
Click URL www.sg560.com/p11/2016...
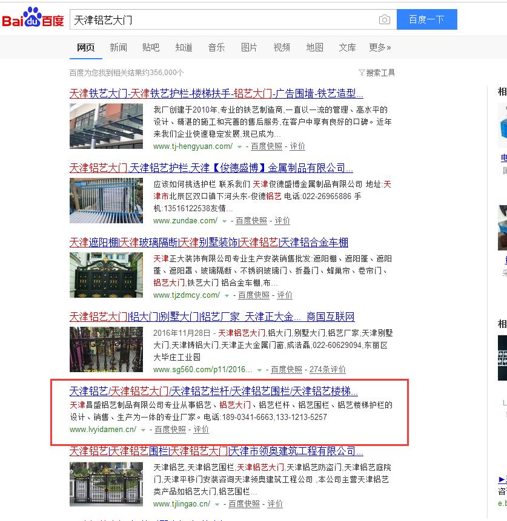click(x=203, y=370)
